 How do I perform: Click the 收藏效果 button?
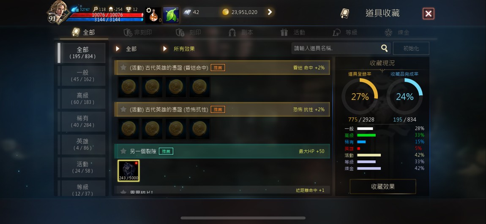click(x=383, y=186)
